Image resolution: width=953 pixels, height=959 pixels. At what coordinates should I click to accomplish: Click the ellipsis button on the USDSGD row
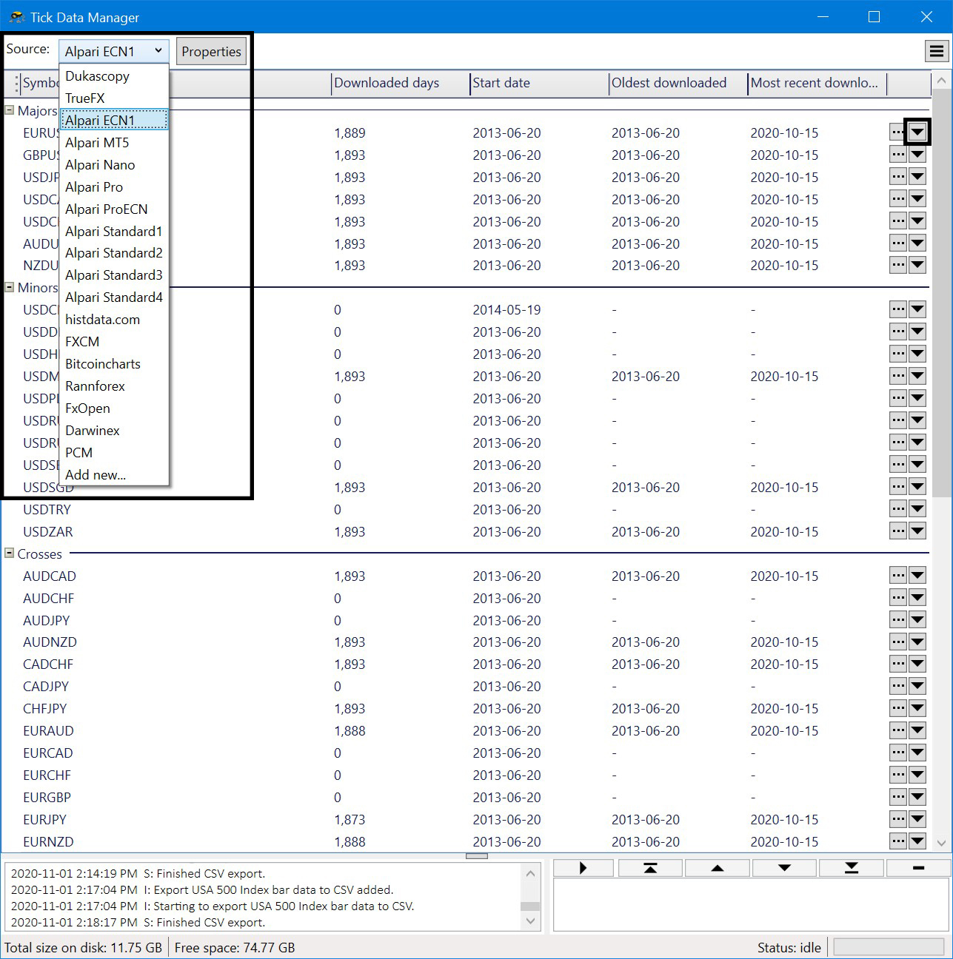tap(898, 487)
